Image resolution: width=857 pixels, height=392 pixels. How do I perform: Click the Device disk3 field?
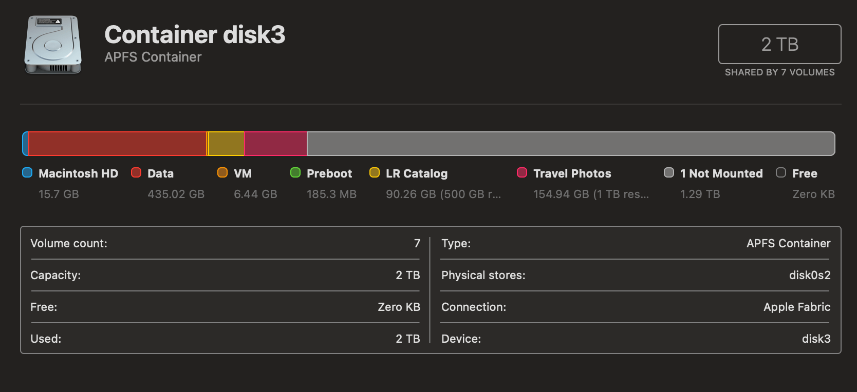point(816,339)
